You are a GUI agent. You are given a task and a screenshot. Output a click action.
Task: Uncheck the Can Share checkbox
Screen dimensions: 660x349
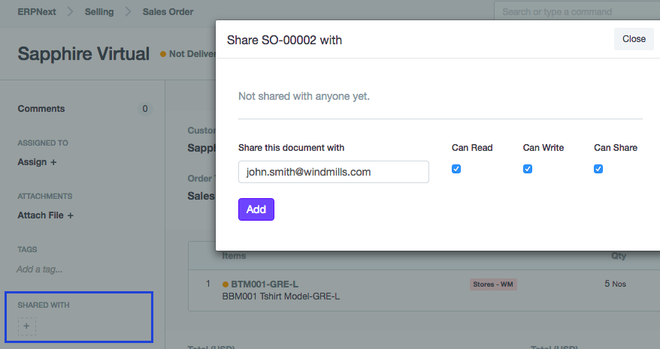[x=598, y=169]
